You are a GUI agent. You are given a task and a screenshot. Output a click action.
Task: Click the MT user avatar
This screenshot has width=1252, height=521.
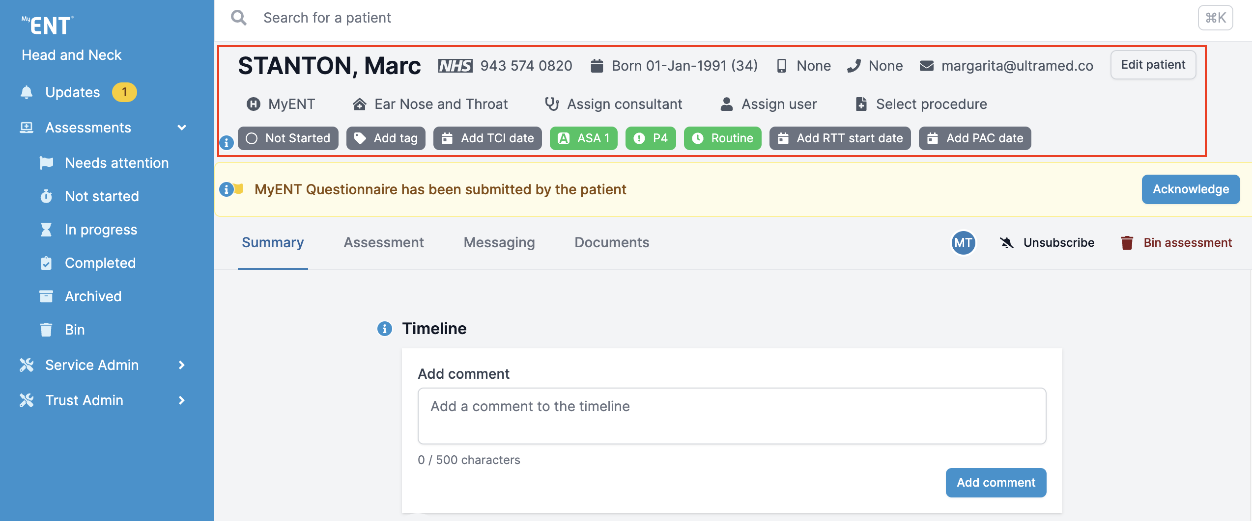pos(963,242)
